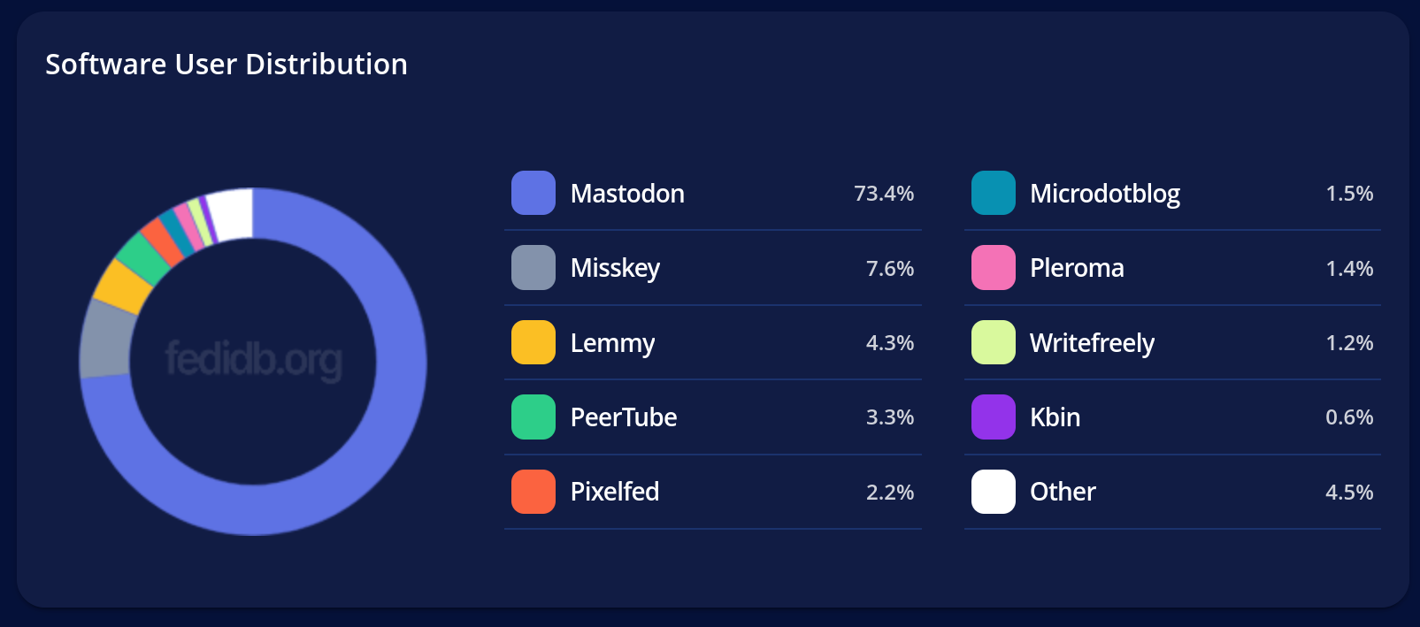Click the Lemmy legend label
Screen dimensions: 1420x627
pos(612,343)
